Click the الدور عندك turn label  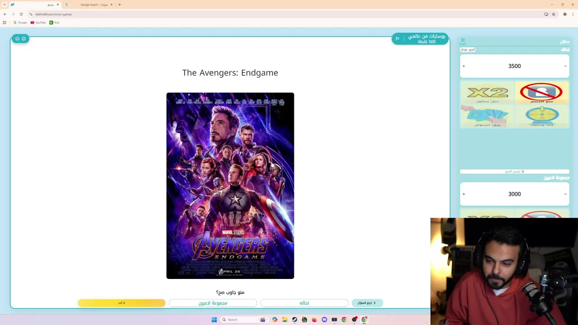pyautogui.click(x=468, y=50)
